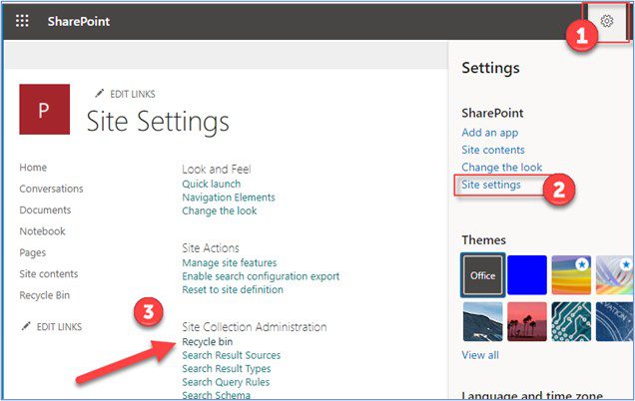Open Conversations in left navigation
635x401 pixels.
pyautogui.click(x=51, y=189)
